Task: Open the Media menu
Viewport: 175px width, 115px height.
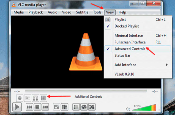Action: click(19, 12)
